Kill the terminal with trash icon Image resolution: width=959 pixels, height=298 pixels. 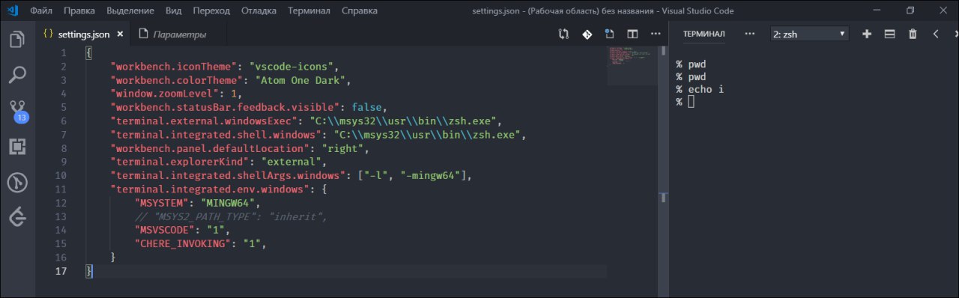tap(913, 34)
